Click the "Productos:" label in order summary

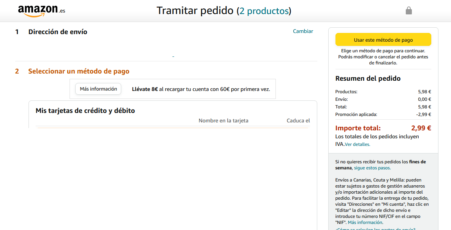346,92
